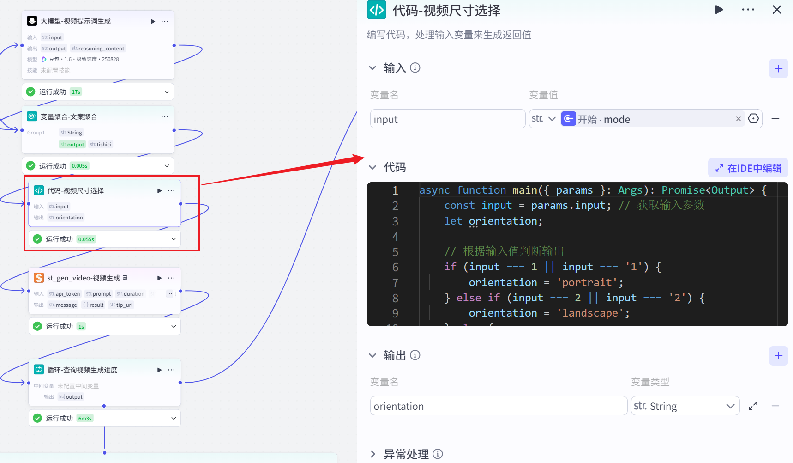Screen dimensions: 793x463
Task: Run the 代码-视频尺寸选择 node from its panel header play icon
Action: coord(720,9)
